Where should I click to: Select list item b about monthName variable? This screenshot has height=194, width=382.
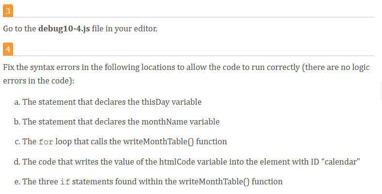[117, 122]
